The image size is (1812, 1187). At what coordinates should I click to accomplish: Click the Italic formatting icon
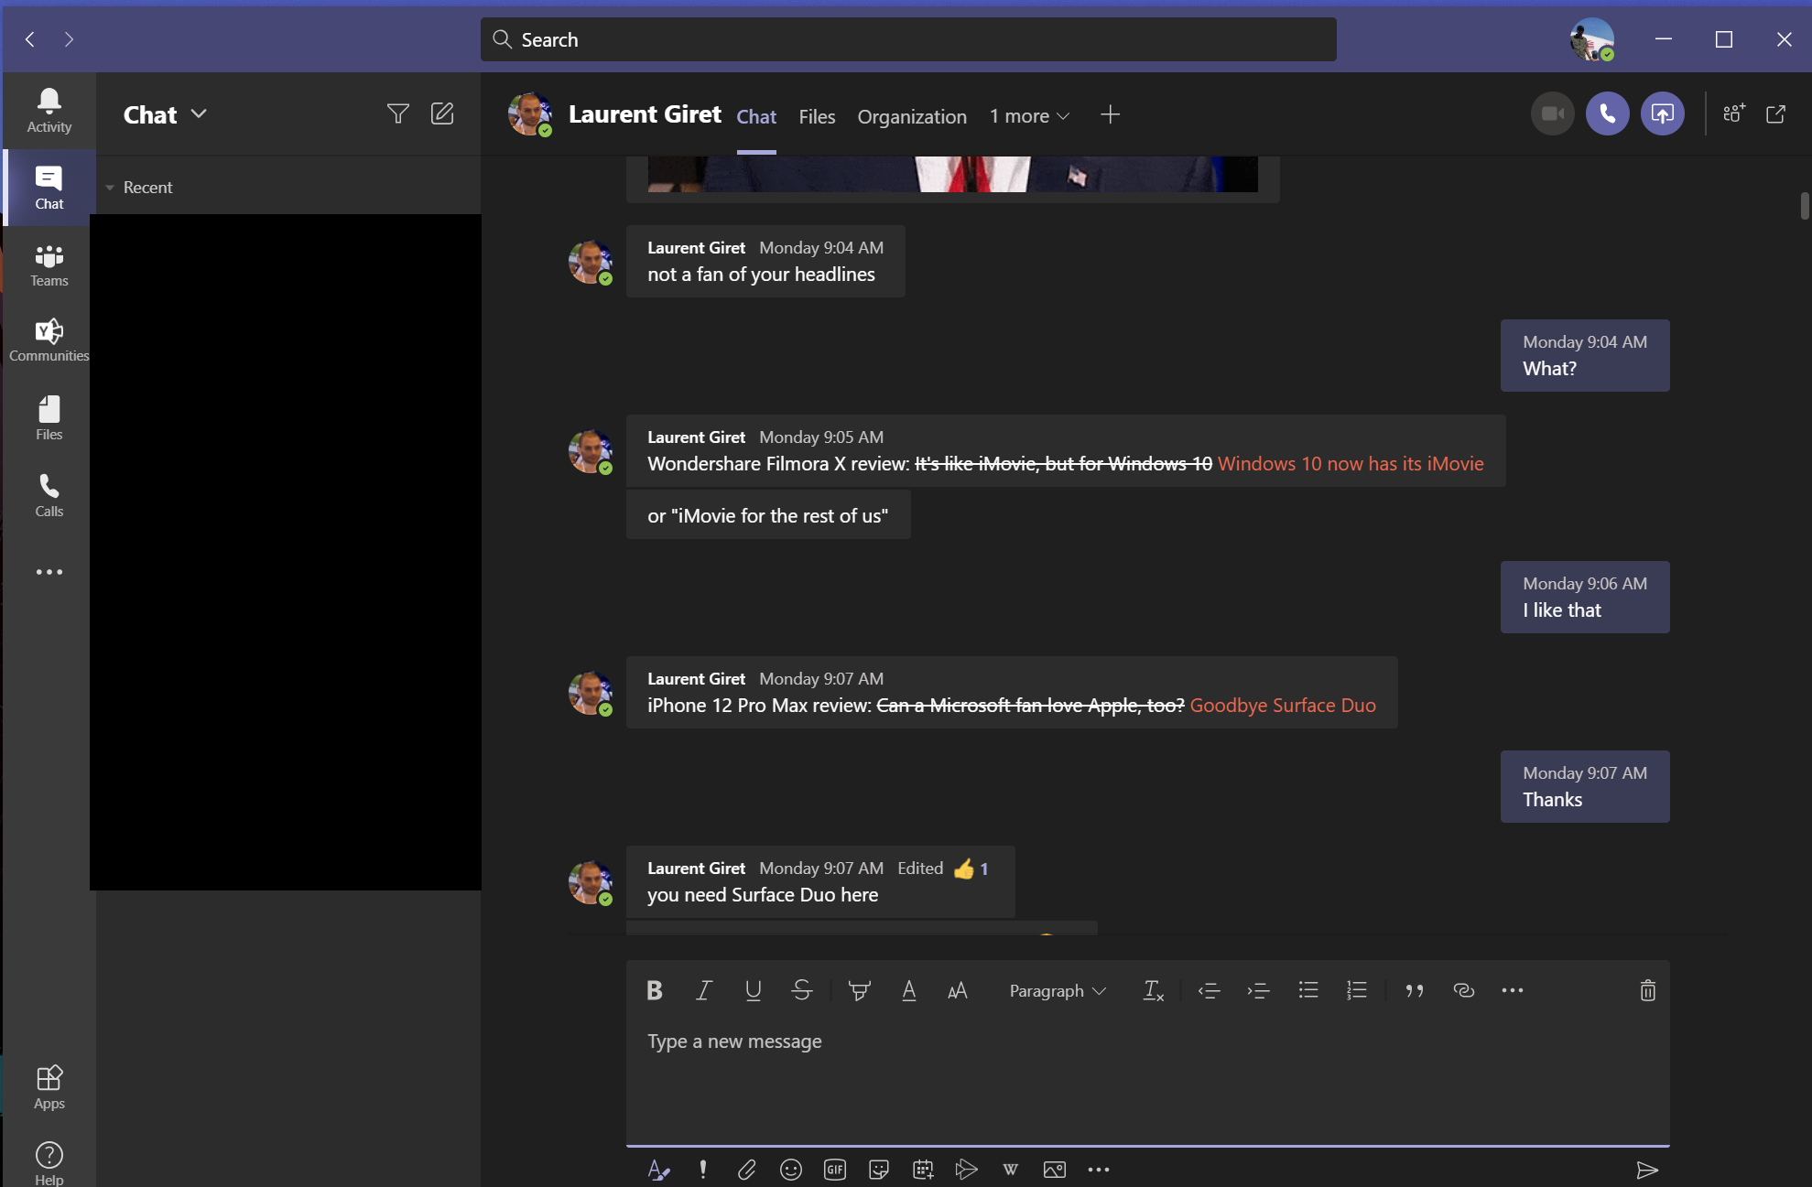(x=704, y=991)
